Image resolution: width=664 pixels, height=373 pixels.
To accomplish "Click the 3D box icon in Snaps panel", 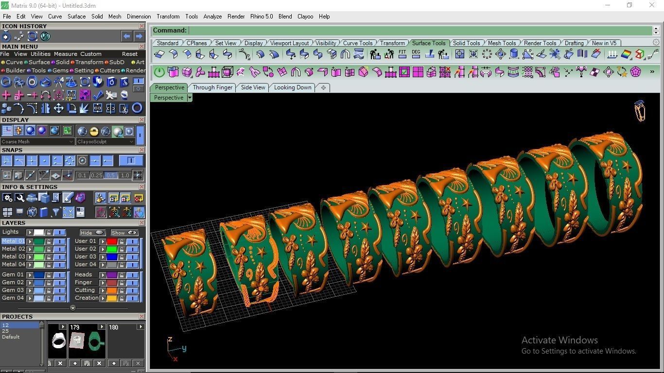I will 19,175.
